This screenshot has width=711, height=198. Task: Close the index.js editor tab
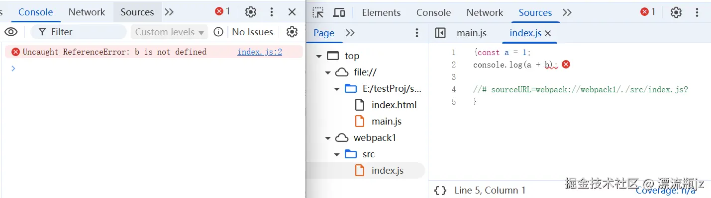point(548,33)
